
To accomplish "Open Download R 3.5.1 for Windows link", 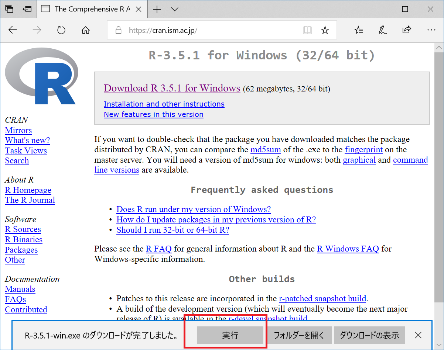I will coord(172,88).
